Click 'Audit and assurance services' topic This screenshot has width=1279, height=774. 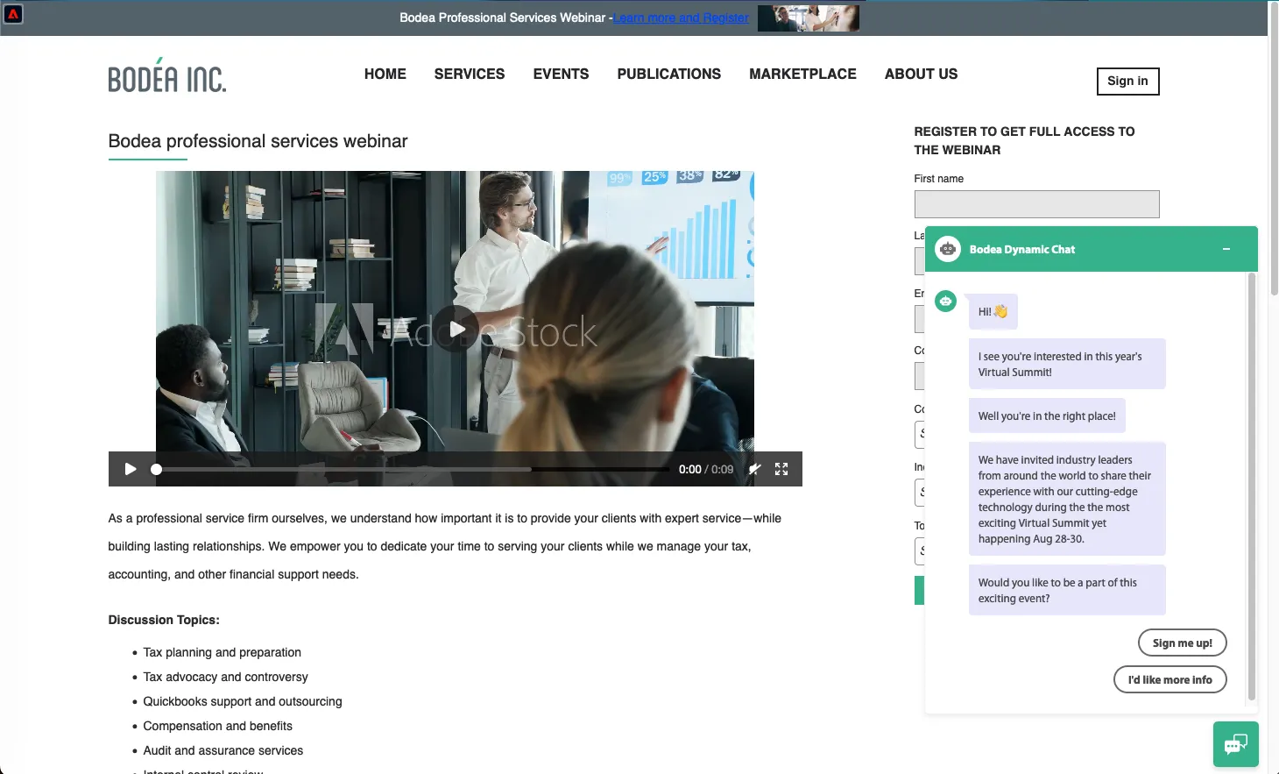coord(223,750)
